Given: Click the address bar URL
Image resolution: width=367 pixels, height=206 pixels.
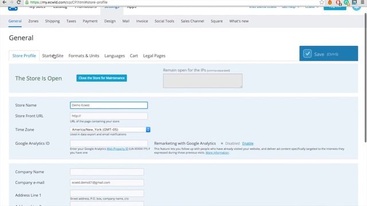Looking at the screenshot, I should pyautogui.click(x=69, y=2).
